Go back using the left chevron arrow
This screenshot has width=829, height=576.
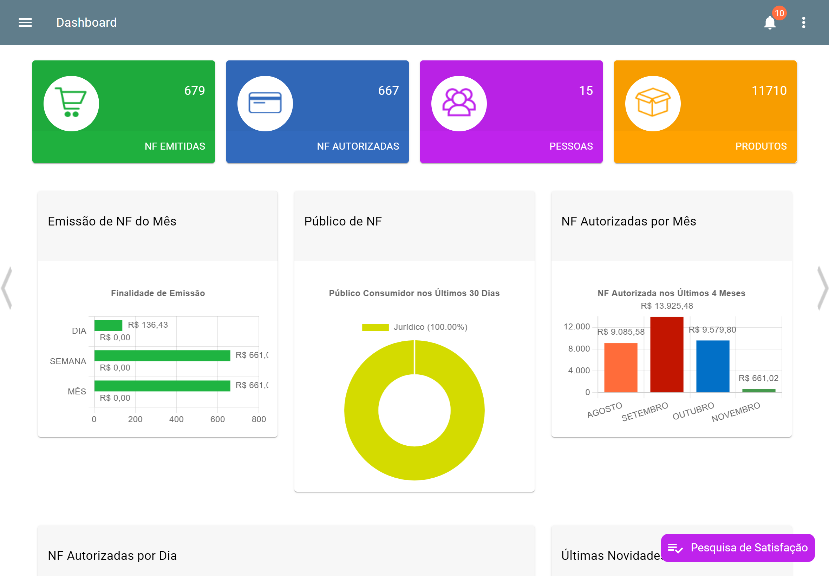[x=6, y=288]
